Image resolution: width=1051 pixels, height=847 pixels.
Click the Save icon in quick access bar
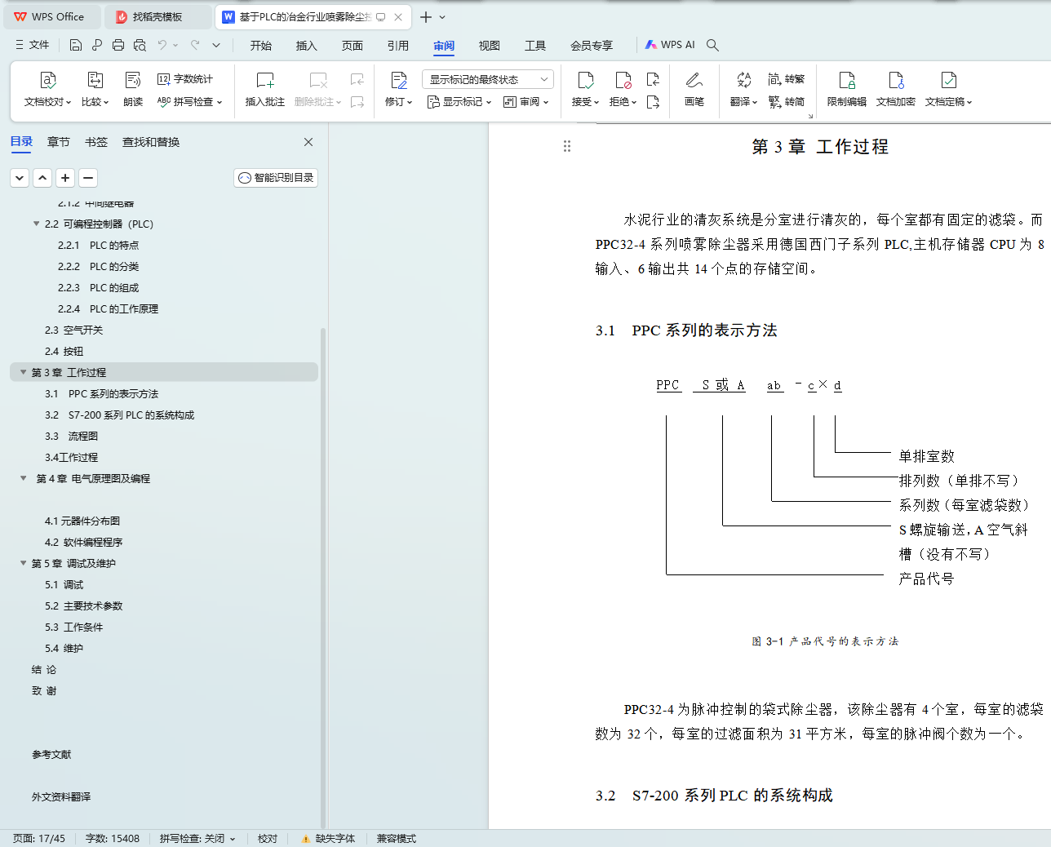(76, 45)
